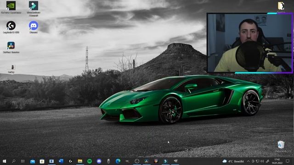This screenshot has width=294, height=165.
Task: Launch Mail from the taskbar
Action: coord(33,161)
